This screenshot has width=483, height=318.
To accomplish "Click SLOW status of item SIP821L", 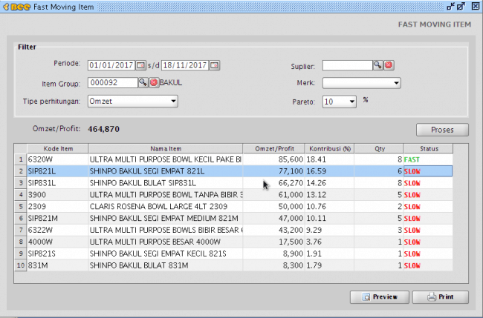I will pyautogui.click(x=428, y=171).
